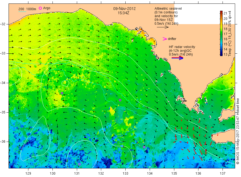Click the '0.5m/s (1kt 24h)' altimetric scale text

(166, 24)
